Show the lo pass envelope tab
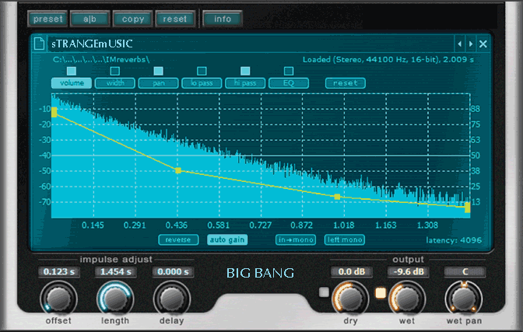The height and width of the screenshot is (332, 523). (202, 83)
